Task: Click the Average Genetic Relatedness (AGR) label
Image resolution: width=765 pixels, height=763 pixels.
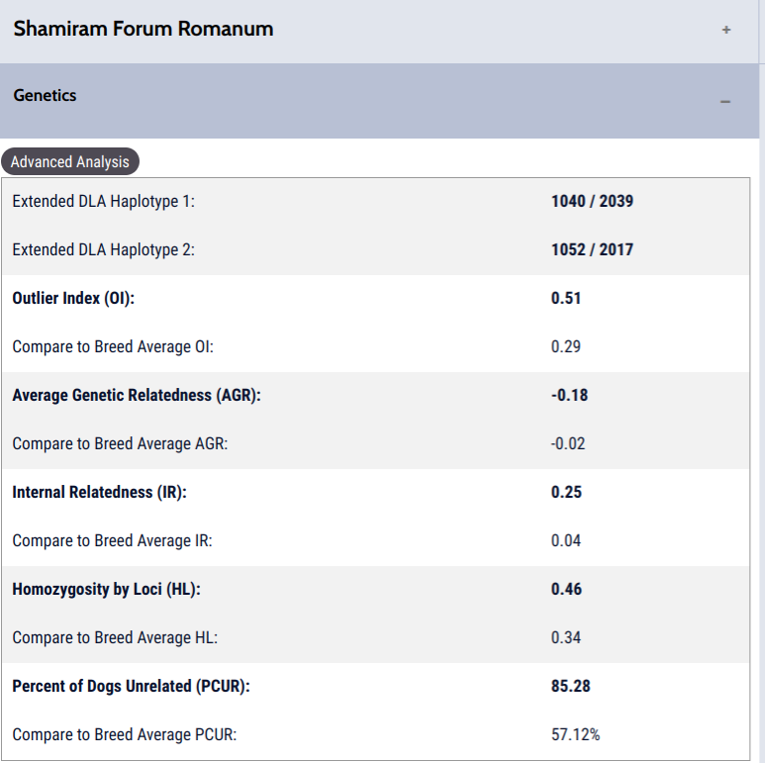Action: [137, 395]
